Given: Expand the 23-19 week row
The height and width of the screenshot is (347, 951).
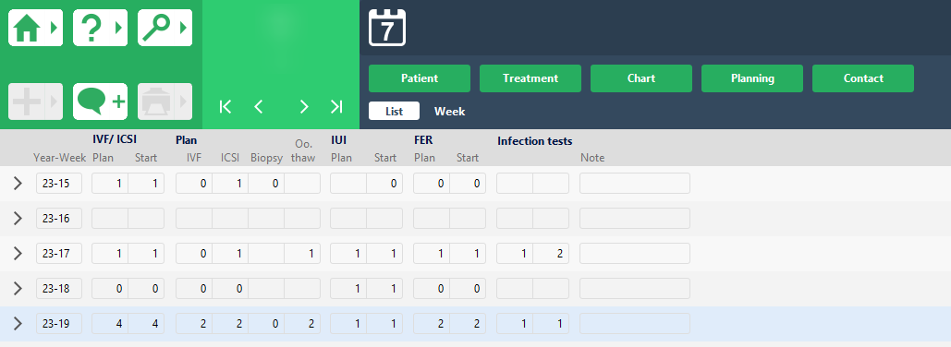Looking at the screenshot, I should pyautogui.click(x=18, y=324).
